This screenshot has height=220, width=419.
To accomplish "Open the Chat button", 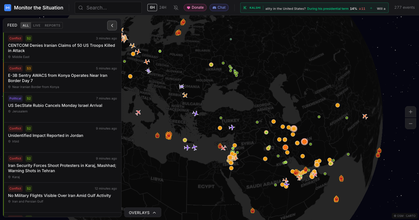I will (x=219, y=7).
